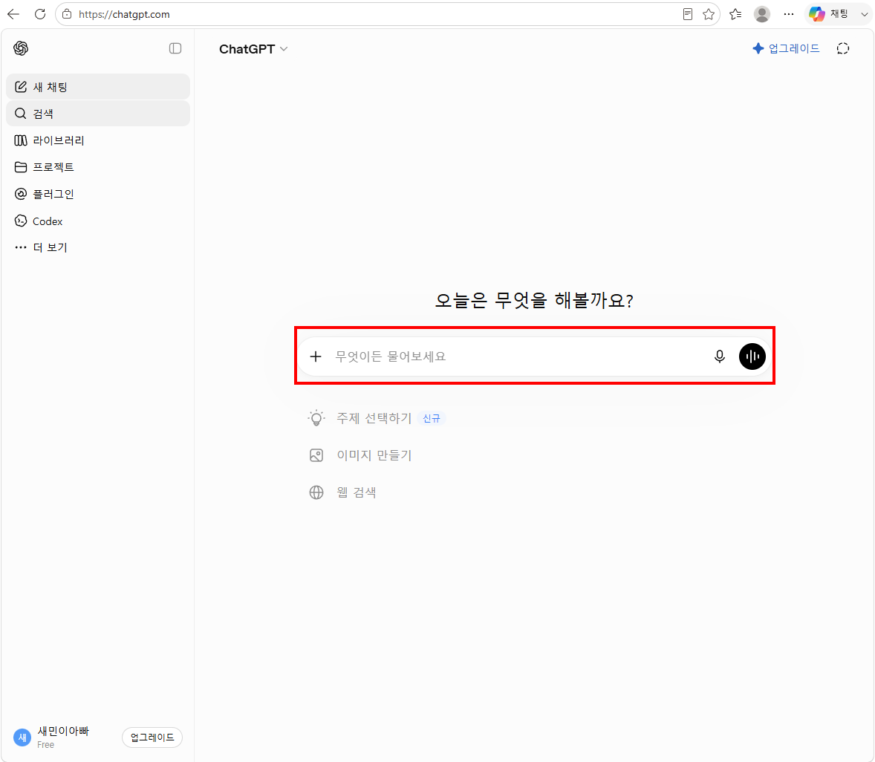Open the Copilot 채팅 dropdown arrow in browser
This screenshot has height=762, width=875.
[865, 15]
